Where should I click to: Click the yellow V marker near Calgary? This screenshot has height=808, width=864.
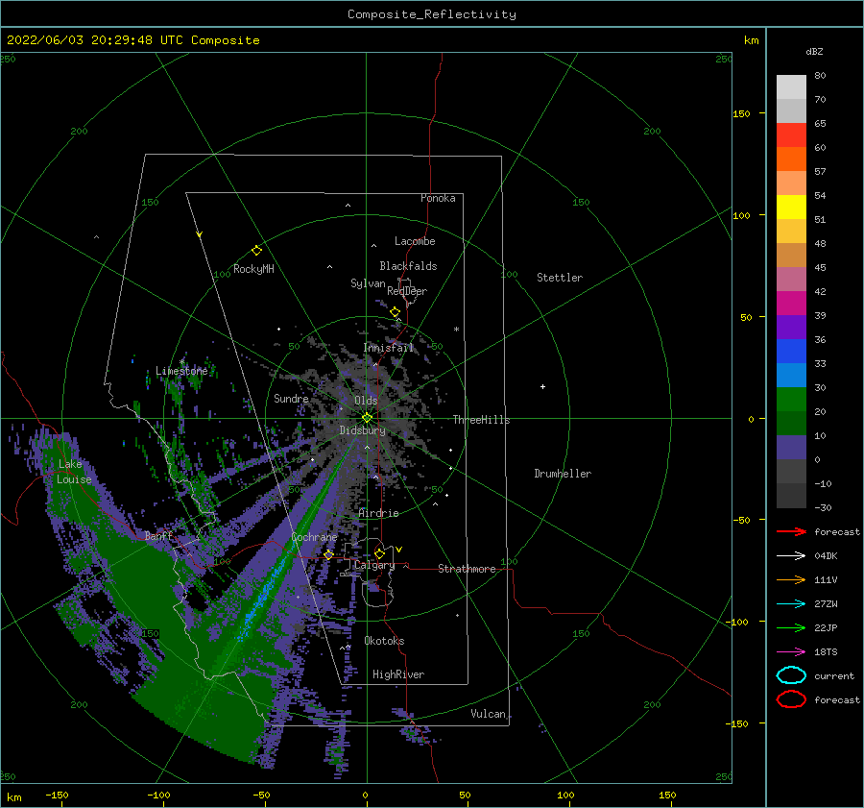point(399,550)
